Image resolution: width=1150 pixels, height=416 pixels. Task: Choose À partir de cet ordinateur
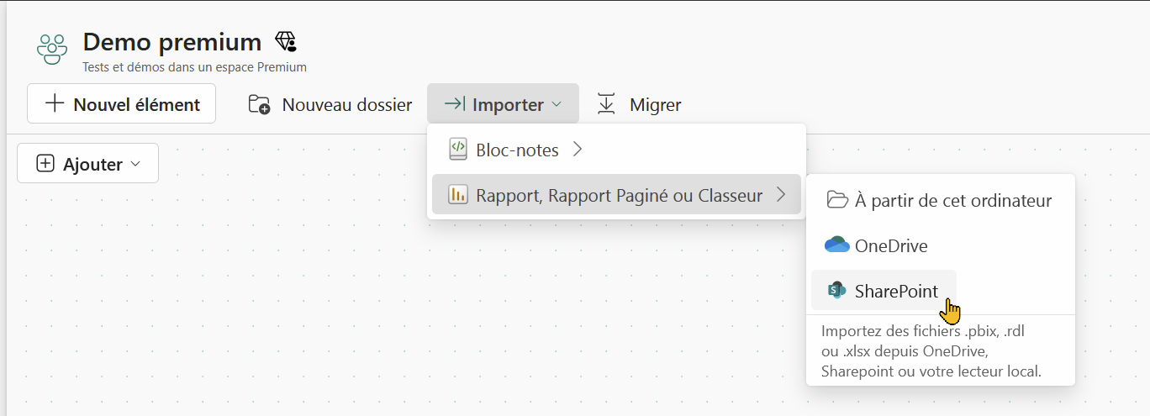tap(940, 200)
